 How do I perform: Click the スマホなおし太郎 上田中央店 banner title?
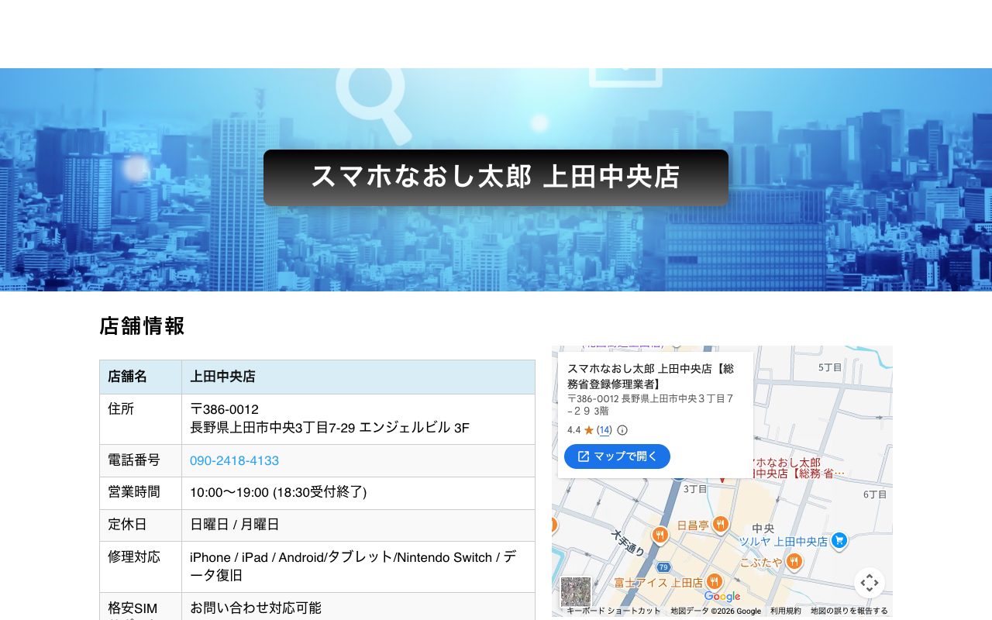(496, 177)
